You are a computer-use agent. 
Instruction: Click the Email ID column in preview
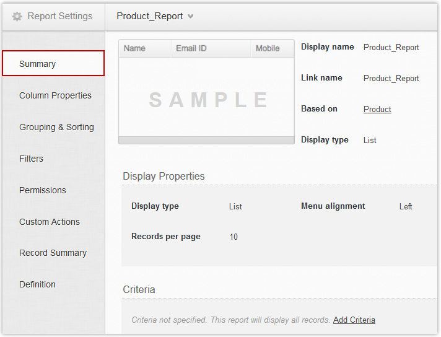191,48
